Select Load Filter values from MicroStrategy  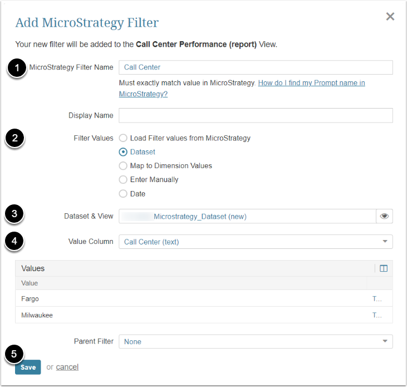coord(123,138)
